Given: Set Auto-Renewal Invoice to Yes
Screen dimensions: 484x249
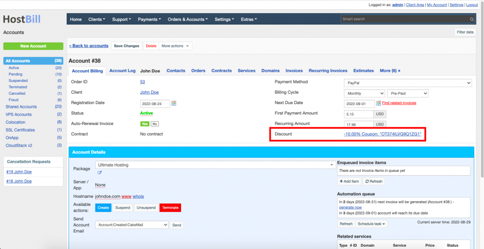Looking at the screenshot, I should (145, 124).
